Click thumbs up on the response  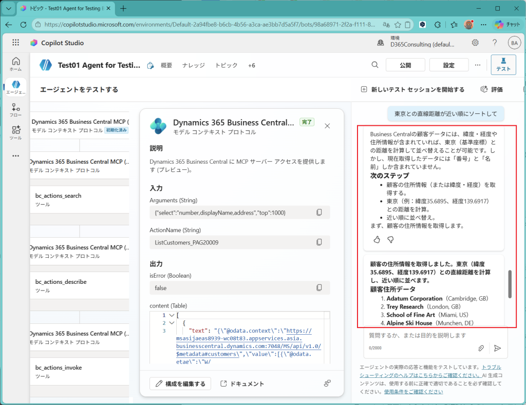[x=377, y=240]
